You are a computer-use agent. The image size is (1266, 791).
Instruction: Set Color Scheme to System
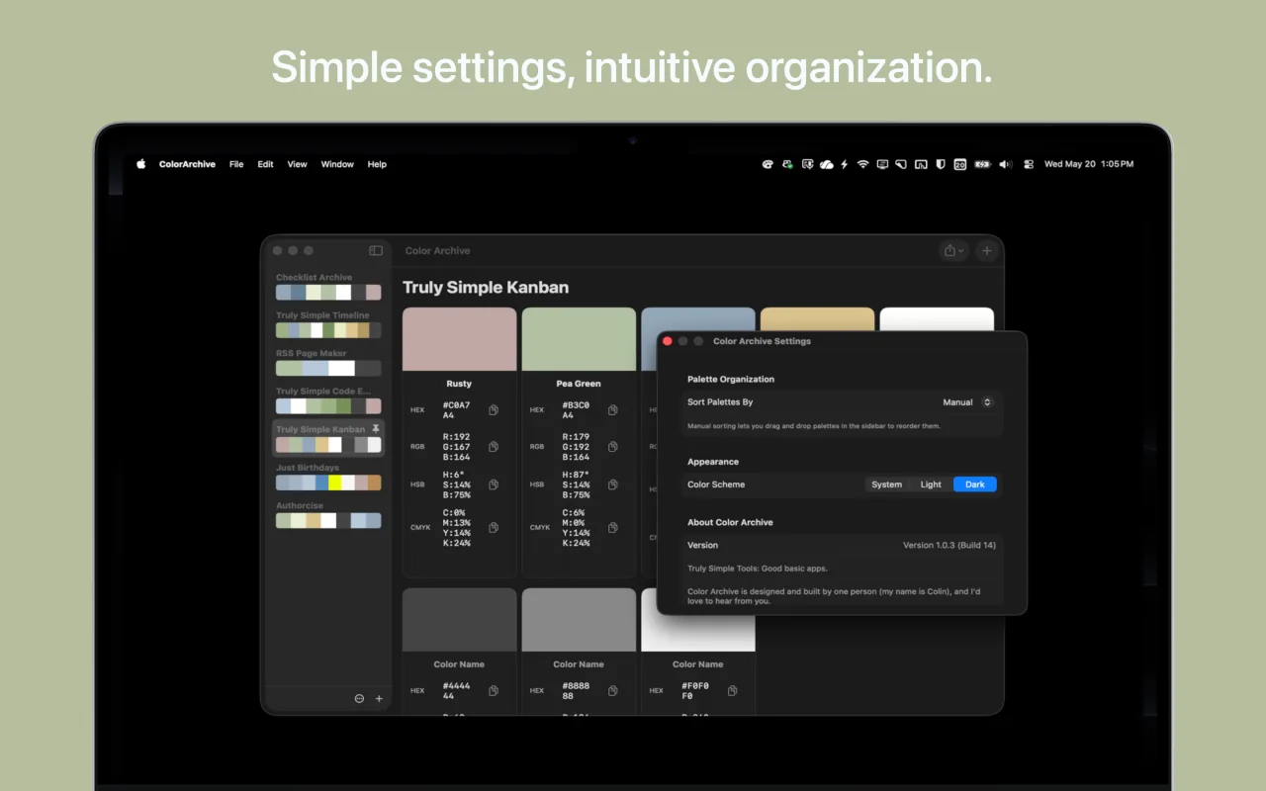click(887, 484)
